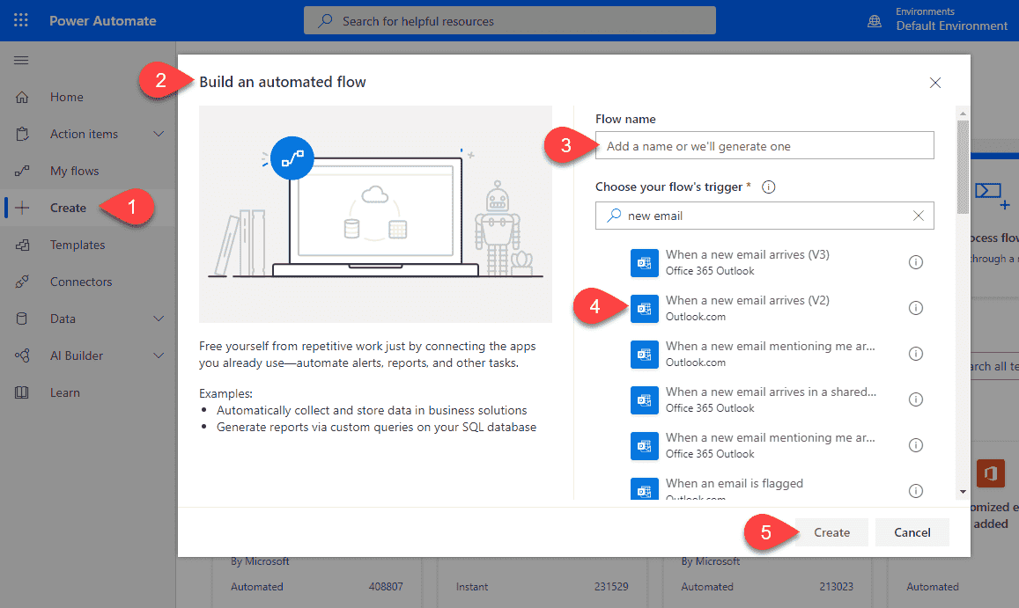Click the flow illustration image in dialog
The width and height of the screenshot is (1019, 608).
[375, 215]
